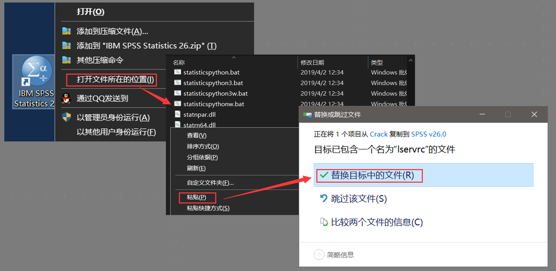Click the DLL file icon of statrn64.dll
The height and width of the screenshot is (271, 556).
pos(177,125)
